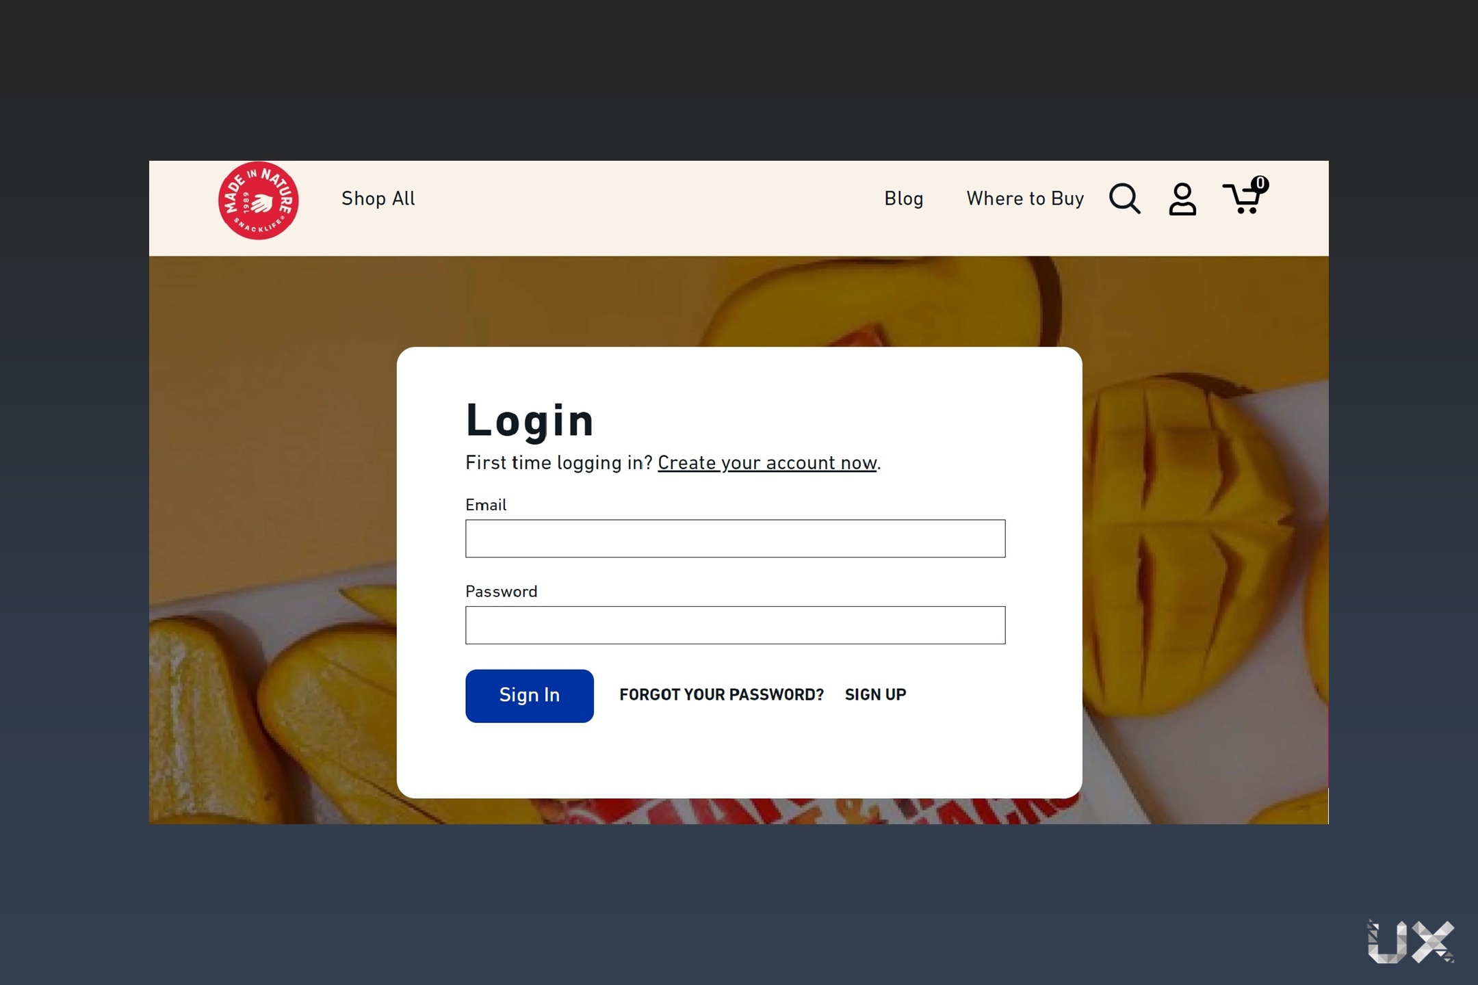
Task: Go to the Blog page
Action: (x=904, y=198)
